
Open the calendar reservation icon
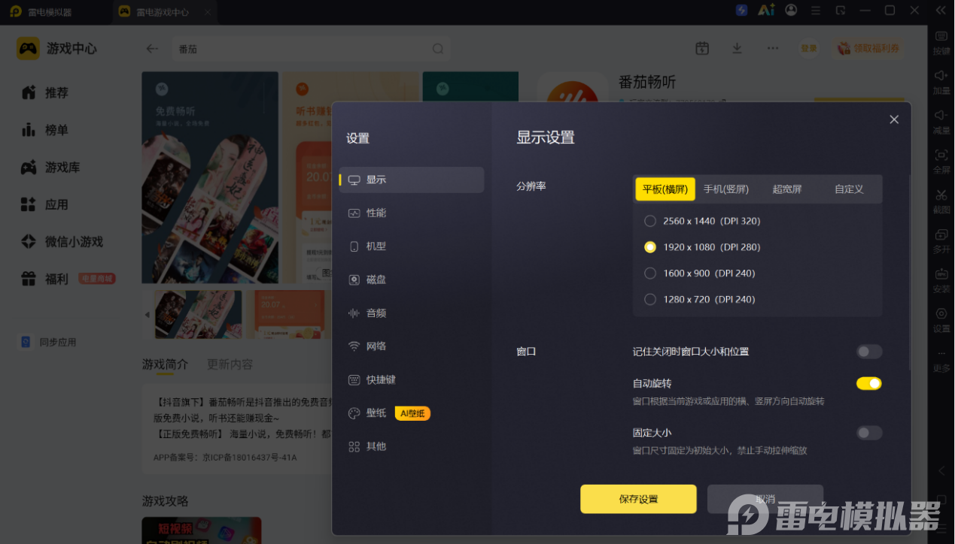click(x=702, y=48)
